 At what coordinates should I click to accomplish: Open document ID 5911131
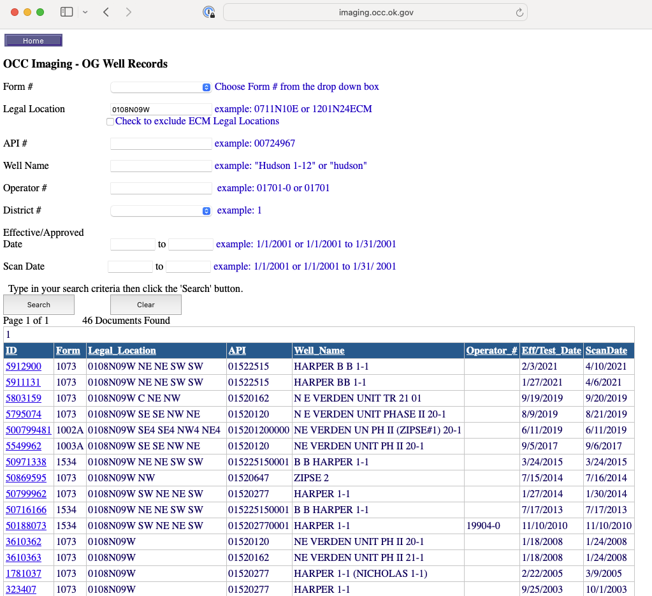point(24,382)
